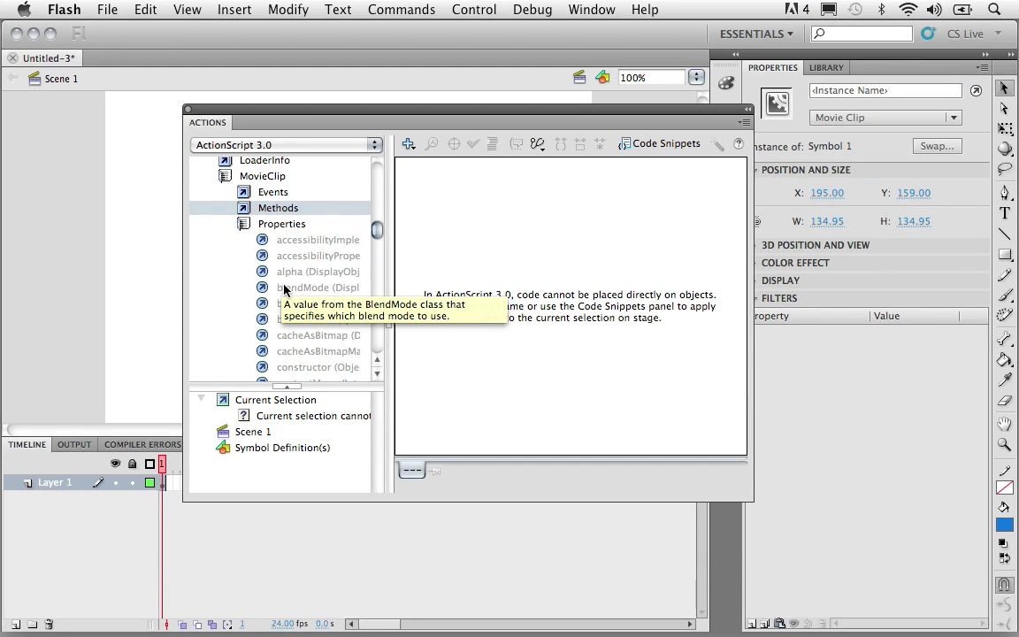Click the Swap... button
The image size is (1019, 637).
point(937,146)
